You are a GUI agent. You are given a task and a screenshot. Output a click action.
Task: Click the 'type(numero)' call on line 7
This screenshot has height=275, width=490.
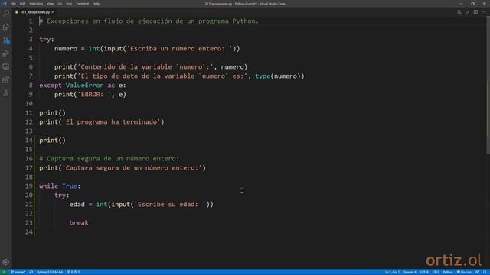coord(278,76)
